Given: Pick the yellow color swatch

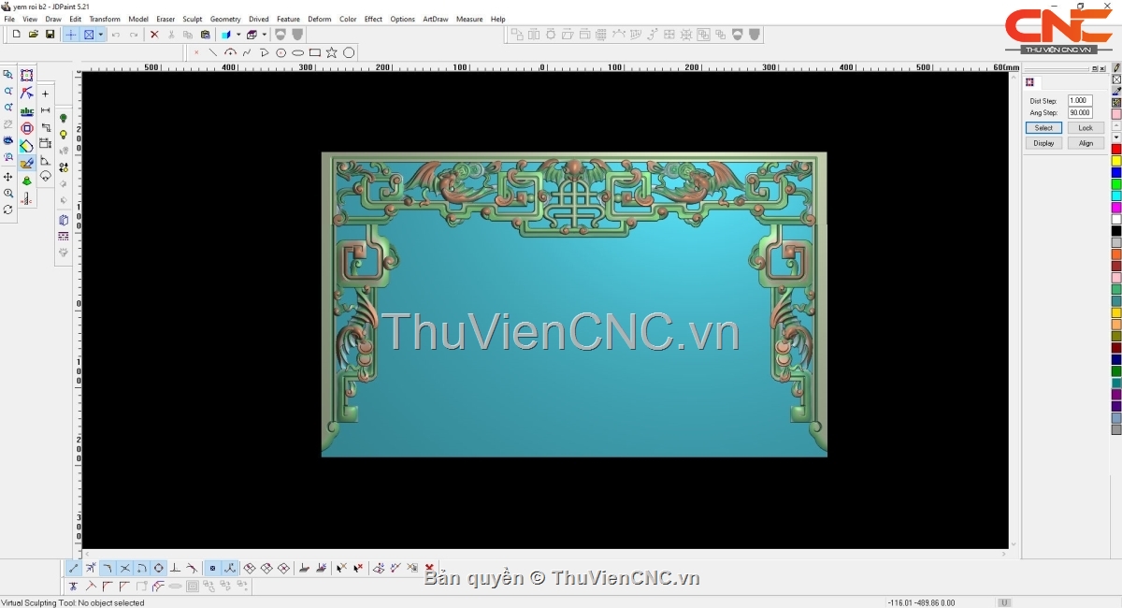Looking at the screenshot, I should click(x=1116, y=161).
